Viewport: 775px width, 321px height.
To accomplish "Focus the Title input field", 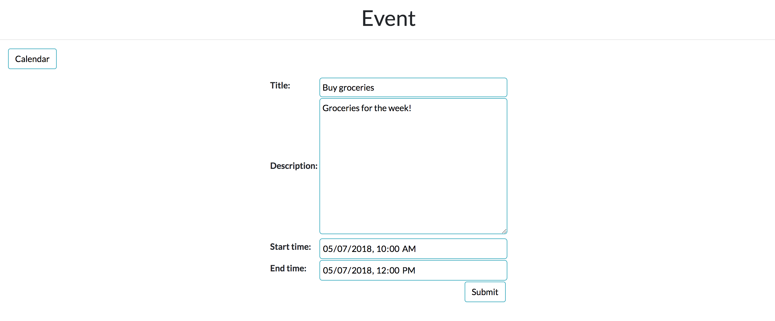I will pyautogui.click(x=413, y=88).
